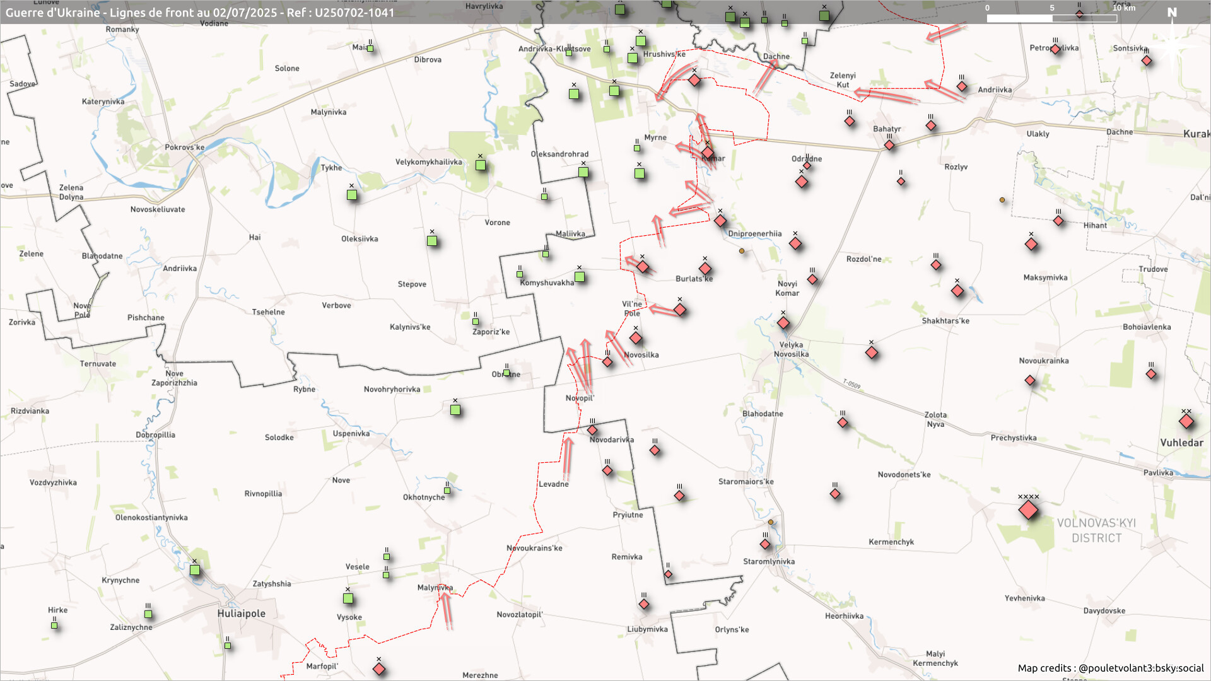The image size is (1211, 681).
Task: Select the red unit marker near Novoukrainka
Action: click(x=1030, y=380)
